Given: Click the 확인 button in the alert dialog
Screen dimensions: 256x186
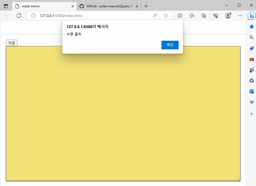Looking at the screenshot, I should click(x=170, y=45).
